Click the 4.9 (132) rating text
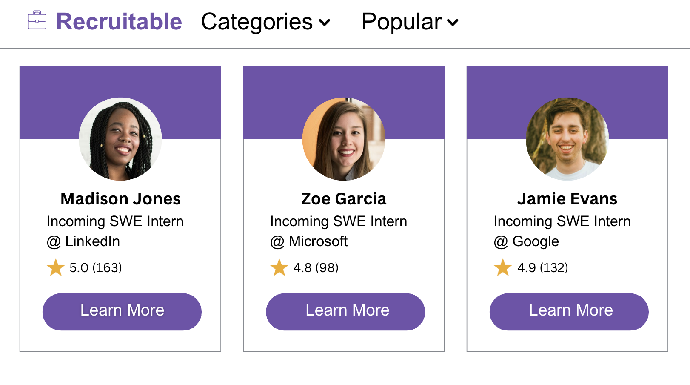 coord(542,268)
